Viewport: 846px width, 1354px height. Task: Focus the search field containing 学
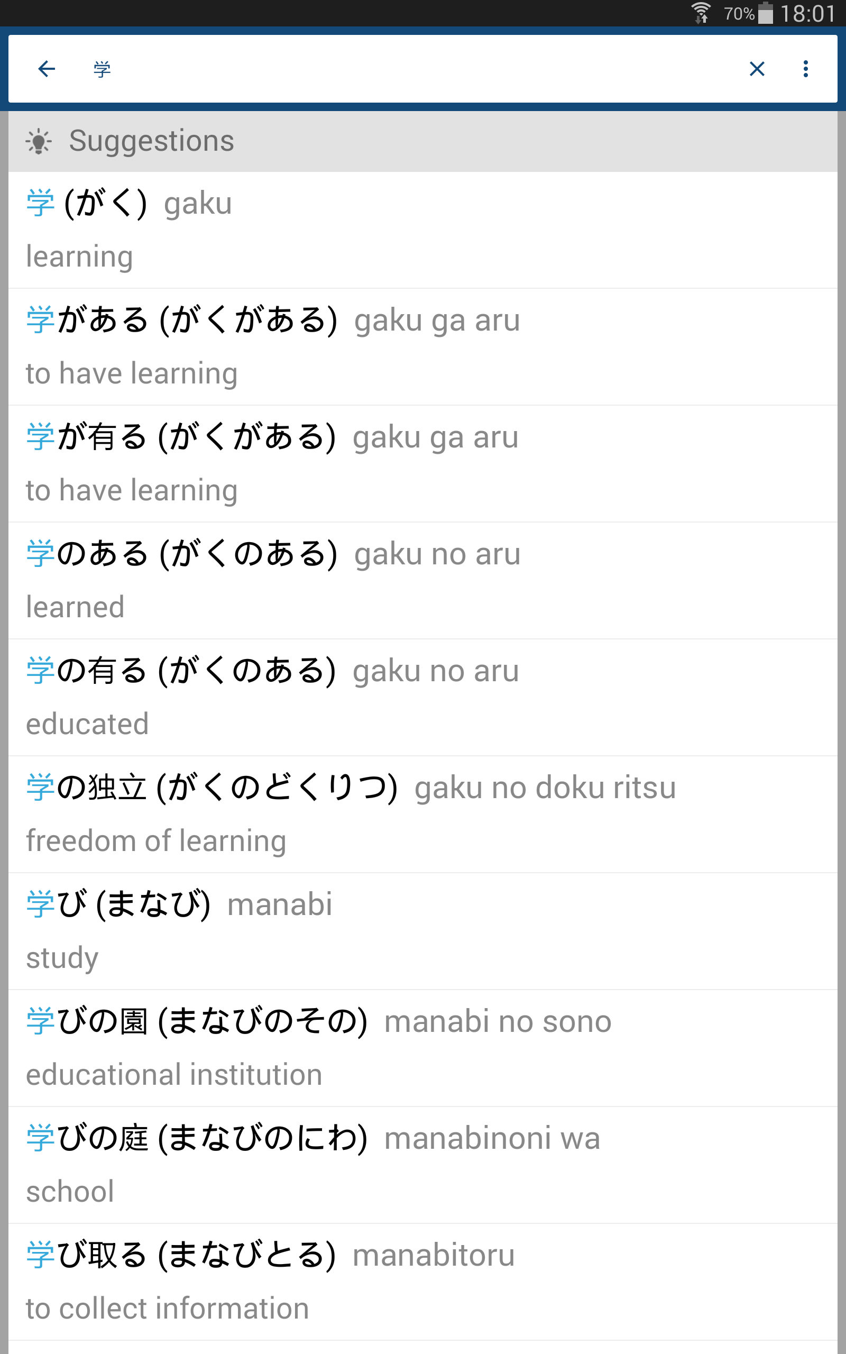tap(392, 69)
